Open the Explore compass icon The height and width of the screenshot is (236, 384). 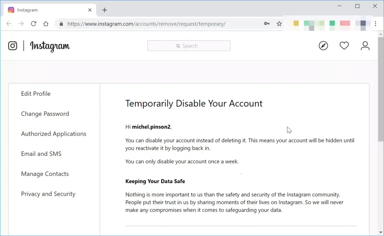pyautogui.click(x=323, y=46)
